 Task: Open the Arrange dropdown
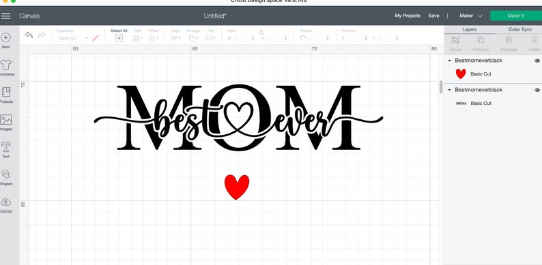pyautogui.click(x=193, y=38)
